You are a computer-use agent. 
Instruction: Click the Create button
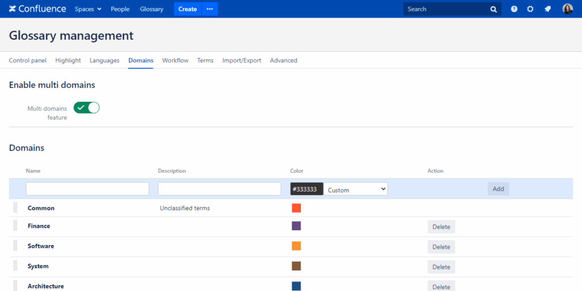pos(188,9)
